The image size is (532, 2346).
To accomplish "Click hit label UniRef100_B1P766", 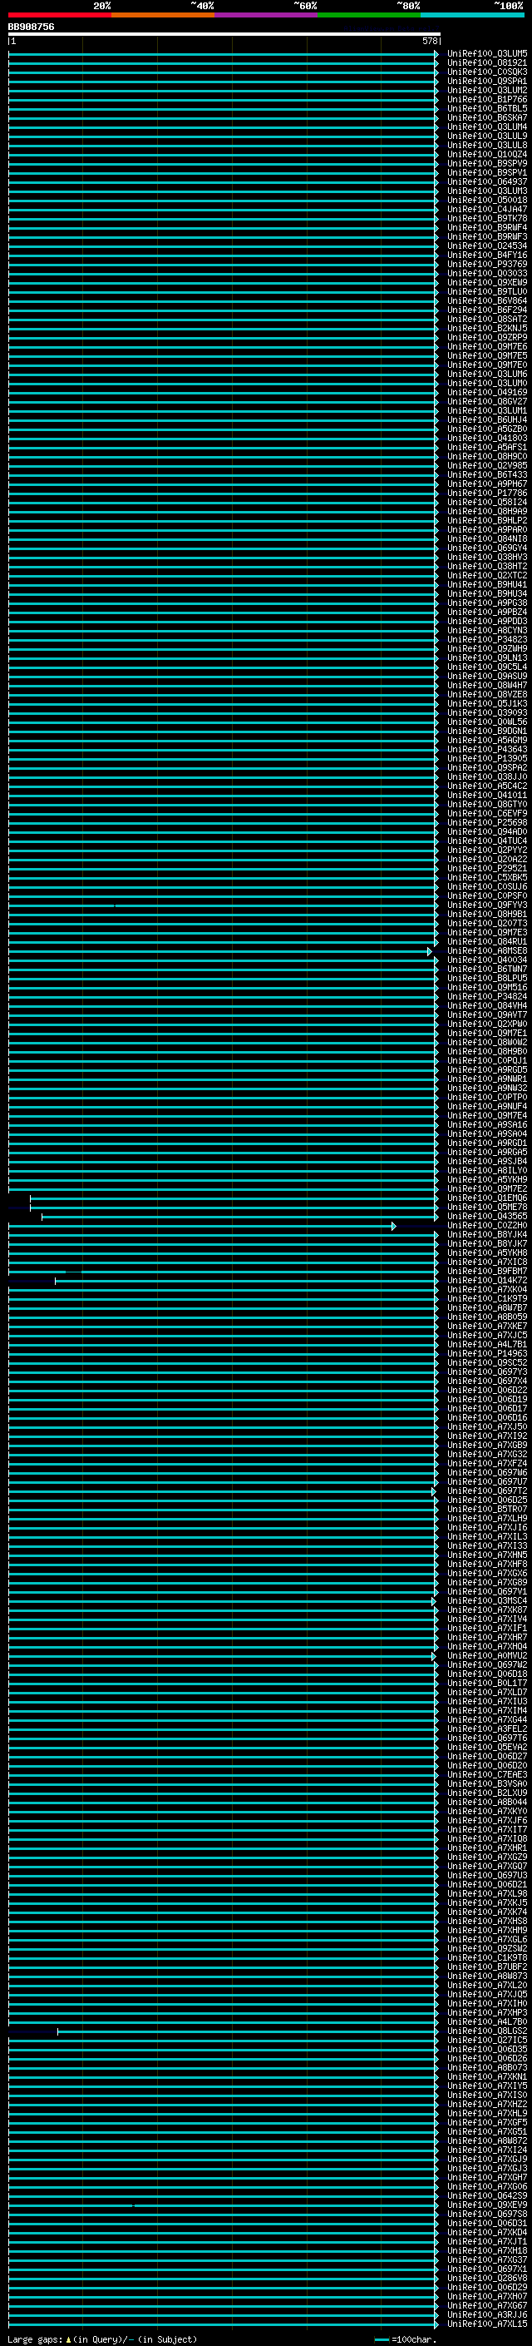I will pos(486,99).
